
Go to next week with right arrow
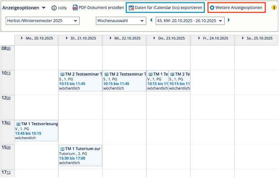229,20
